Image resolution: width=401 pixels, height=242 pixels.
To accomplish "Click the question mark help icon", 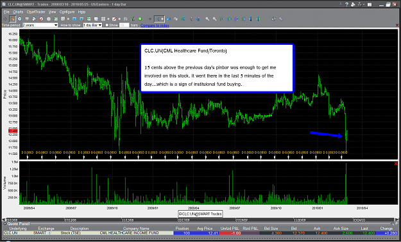I will 346,4.
